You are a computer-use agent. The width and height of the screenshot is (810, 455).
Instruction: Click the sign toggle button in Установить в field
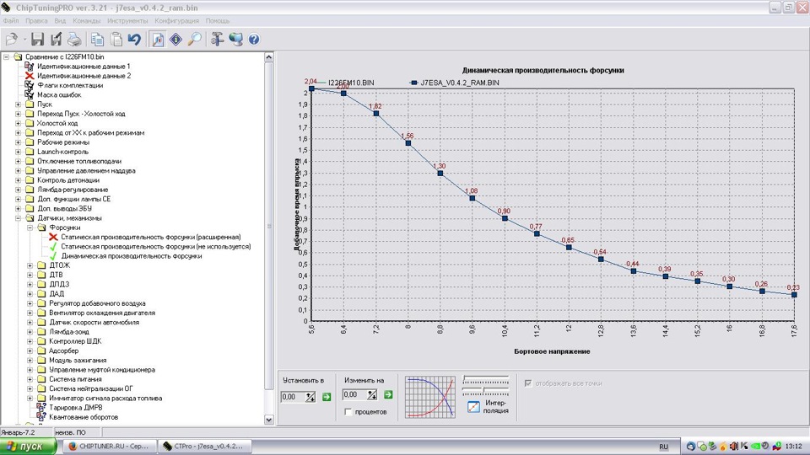[310, 397]
